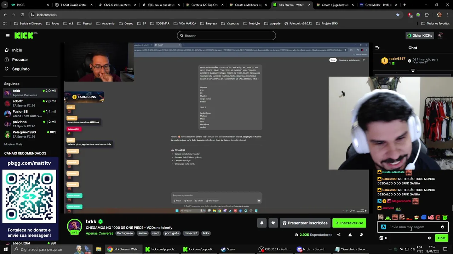This screenshot has height=254, width=453.
Task: Open the share stream icon
Action: point(339,235)
